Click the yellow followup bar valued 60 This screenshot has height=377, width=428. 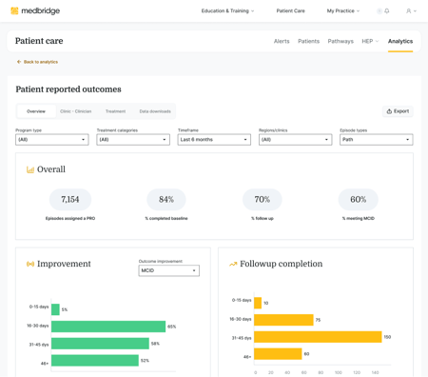[278, 354]
